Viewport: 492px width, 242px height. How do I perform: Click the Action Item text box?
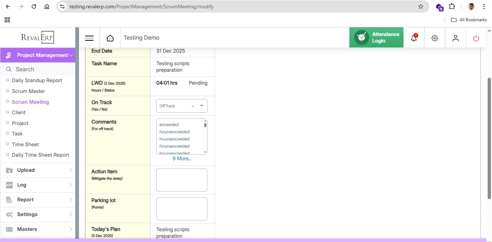[x=182, y=180]
